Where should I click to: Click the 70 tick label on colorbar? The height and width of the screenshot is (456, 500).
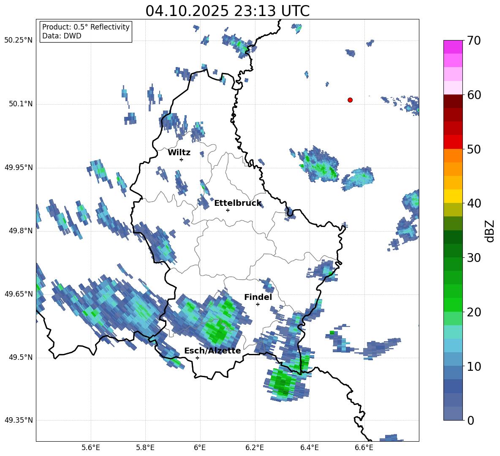pyautogui.click(x=475, y=41)
